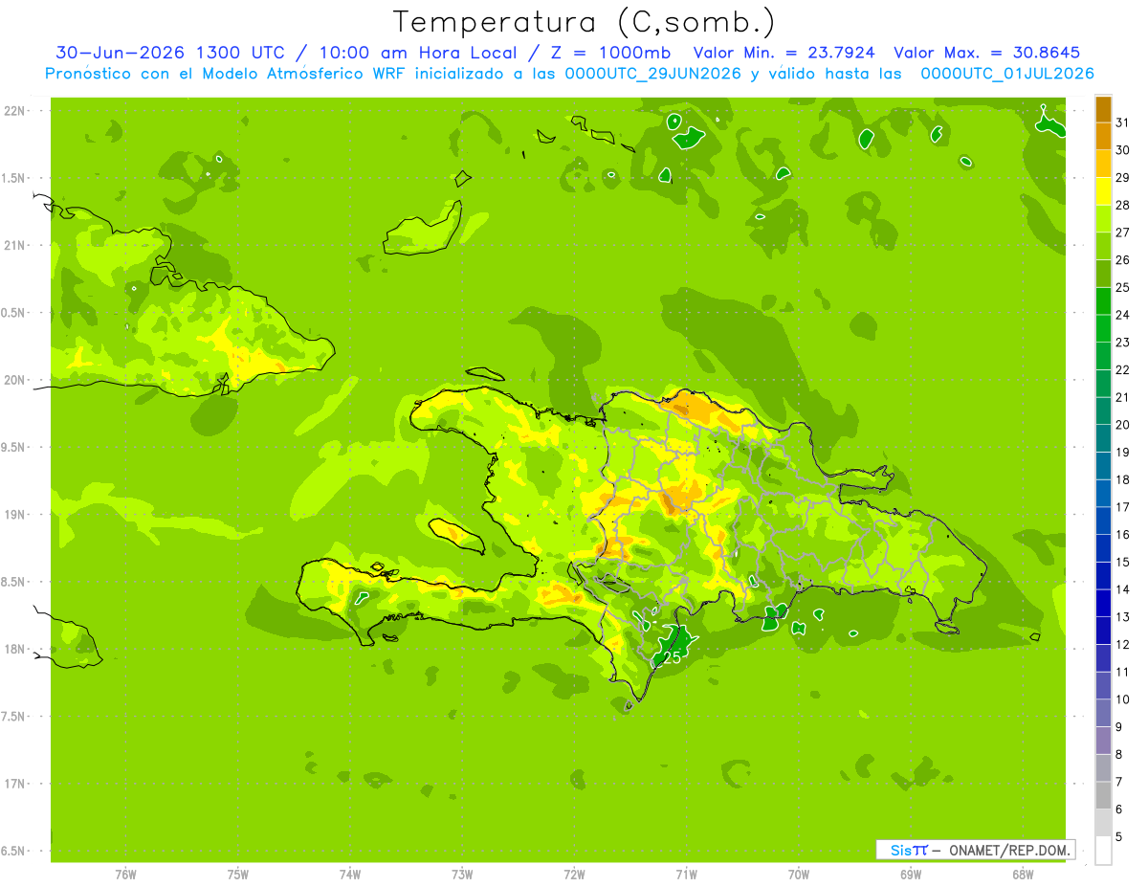Click the colorbar label '15'
1148x887 pixels.
[x=1123, y=562]
